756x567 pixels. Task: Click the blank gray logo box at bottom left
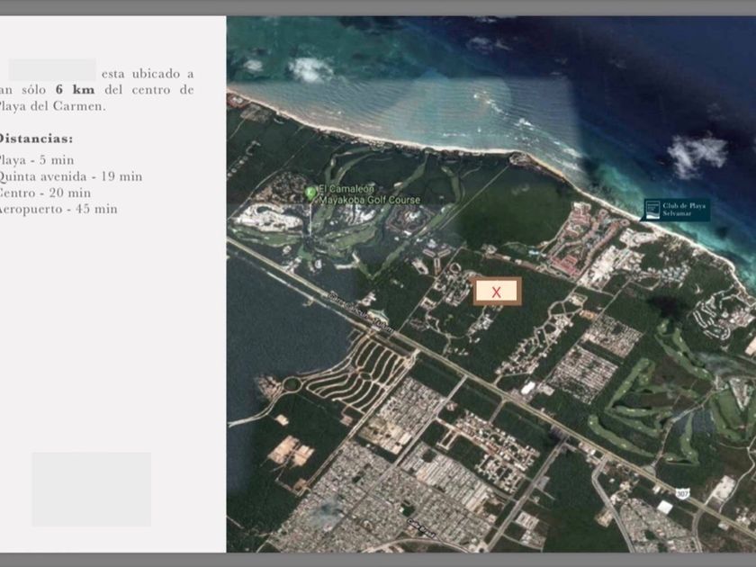[91, 489]
